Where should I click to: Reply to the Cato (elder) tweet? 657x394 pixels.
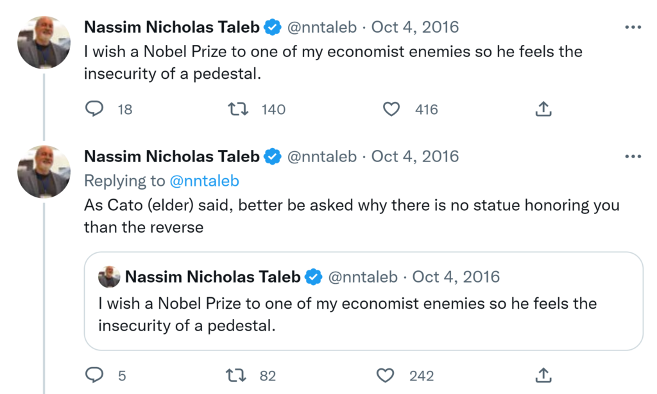[94, 375]
